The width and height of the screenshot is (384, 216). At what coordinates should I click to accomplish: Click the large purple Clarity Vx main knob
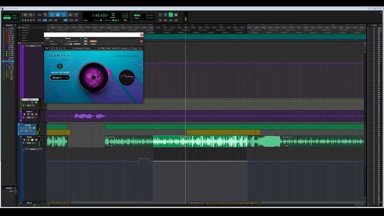point(94,77)
